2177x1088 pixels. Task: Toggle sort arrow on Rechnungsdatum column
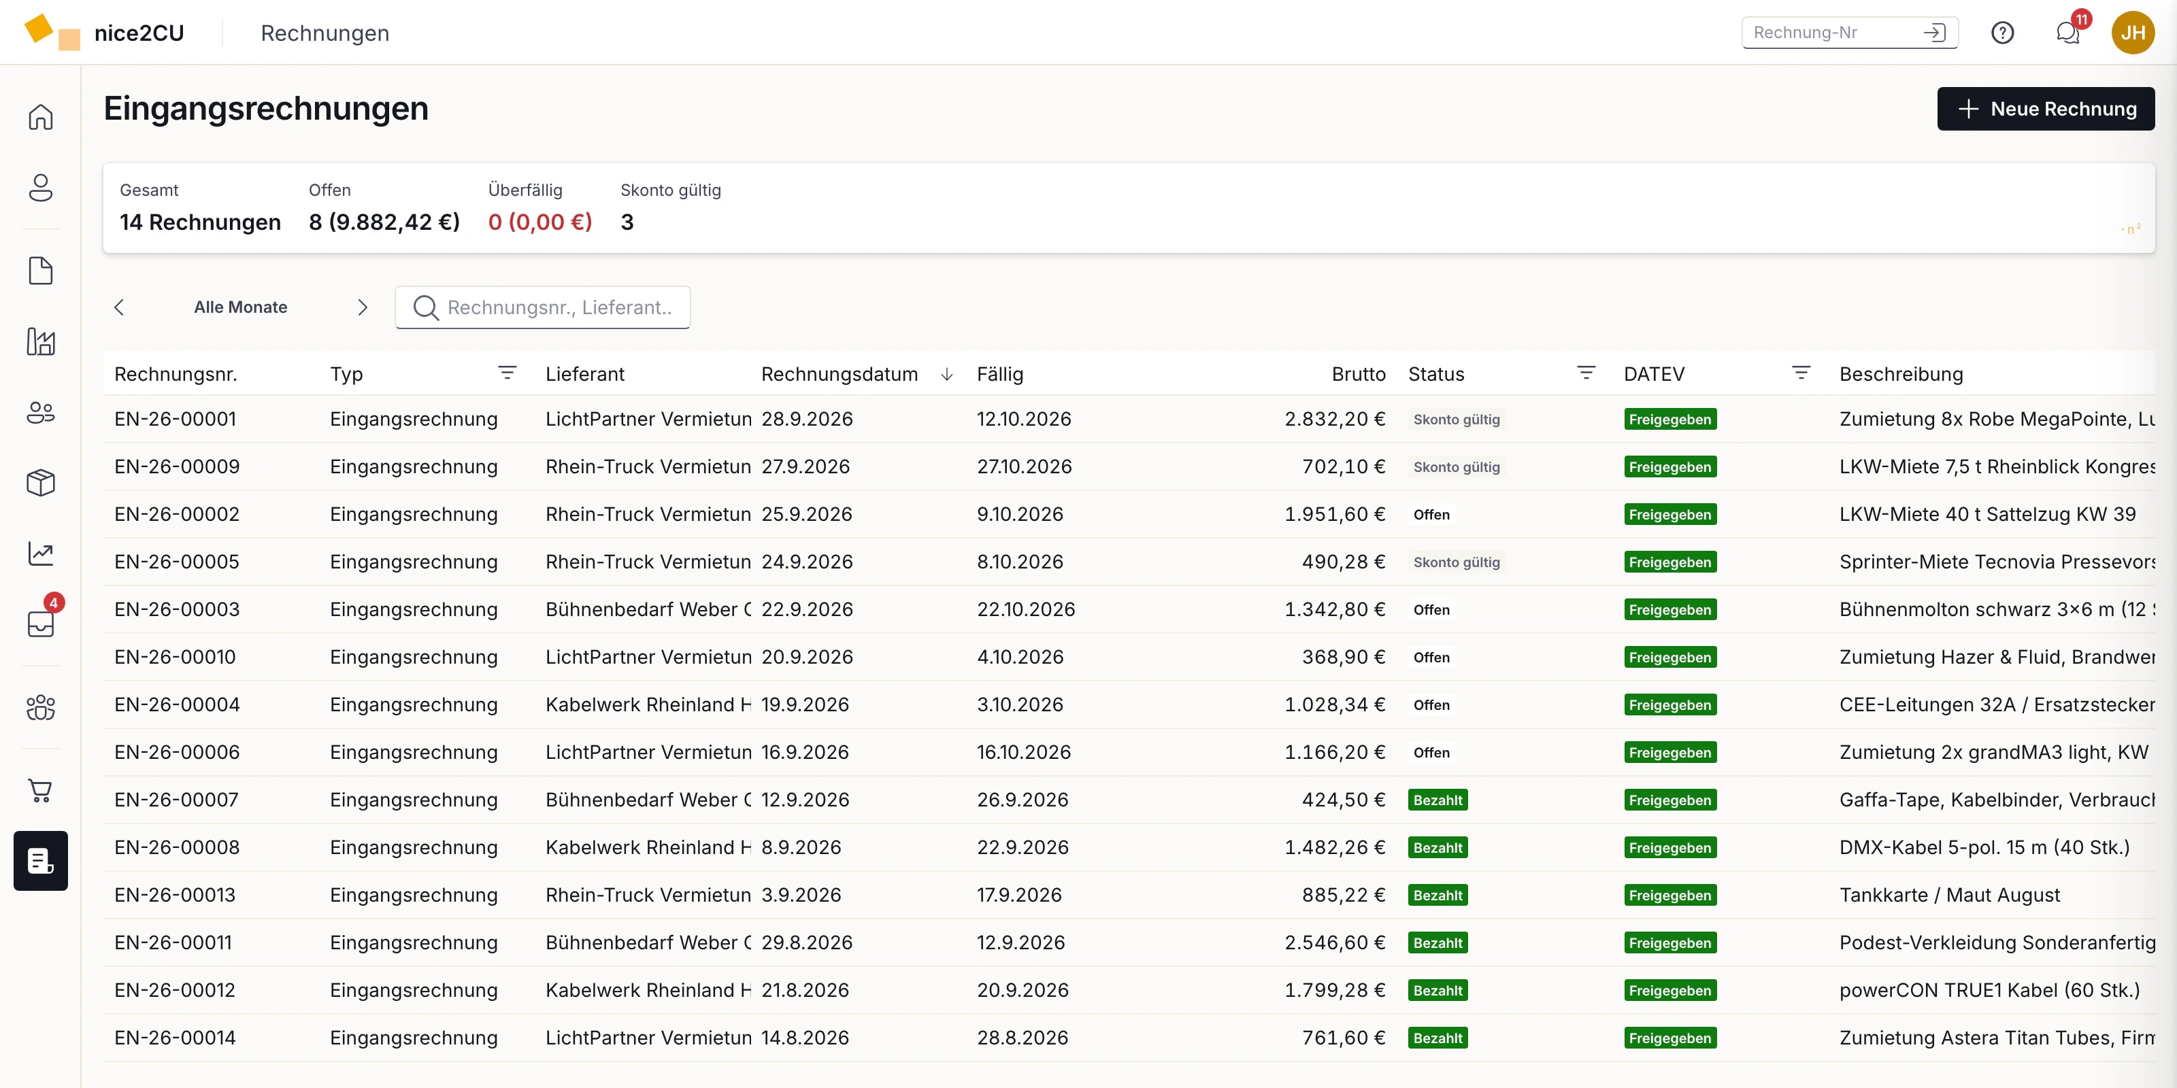click(946, 374)
